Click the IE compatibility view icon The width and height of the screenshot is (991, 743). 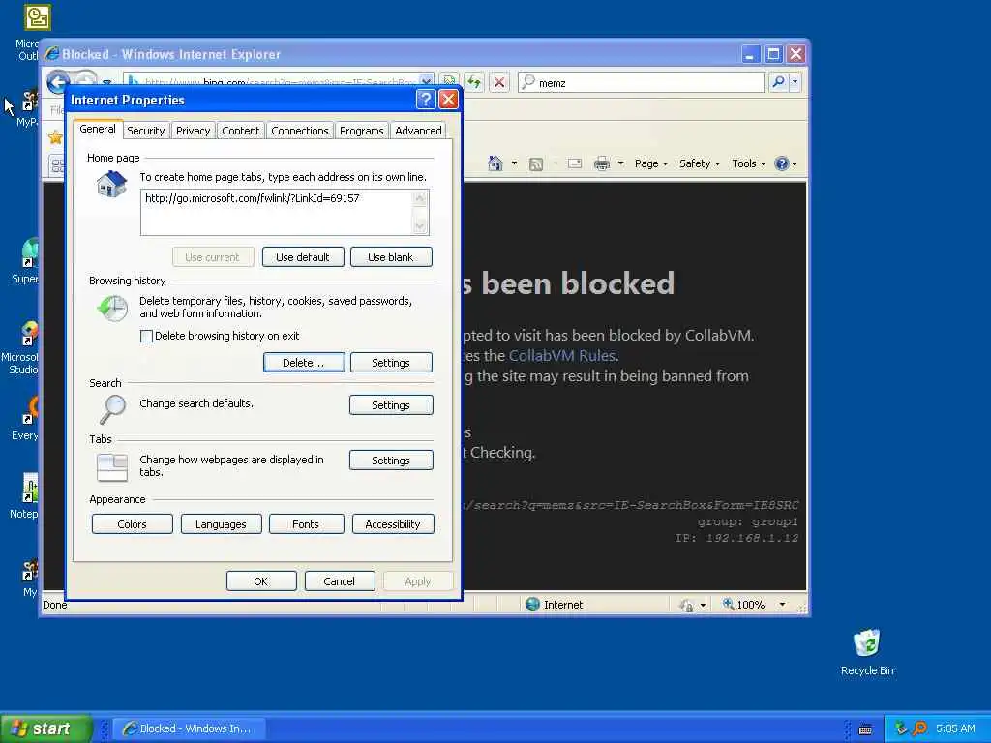pos(449,81)
